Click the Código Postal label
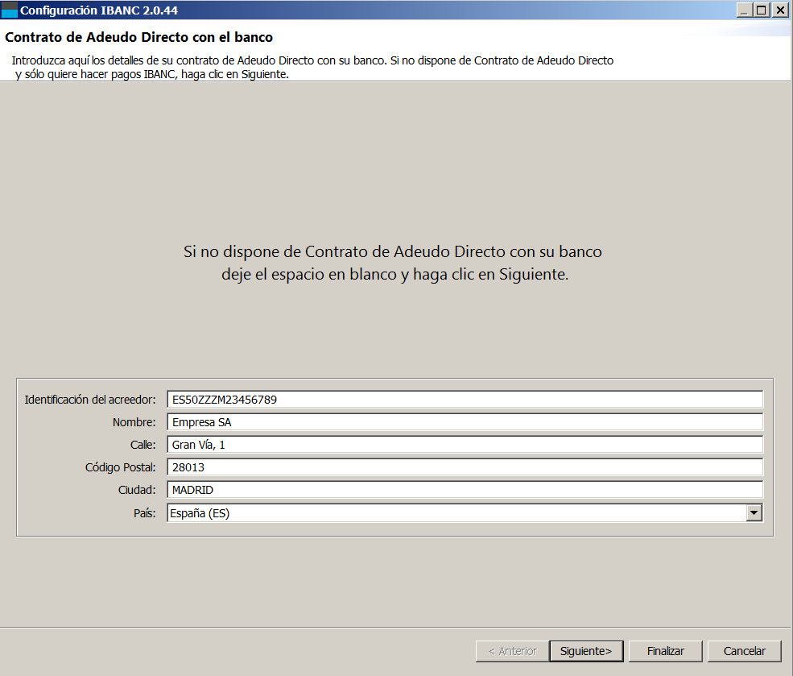This screenshot has width=793, height=676. tap(121, 467)
